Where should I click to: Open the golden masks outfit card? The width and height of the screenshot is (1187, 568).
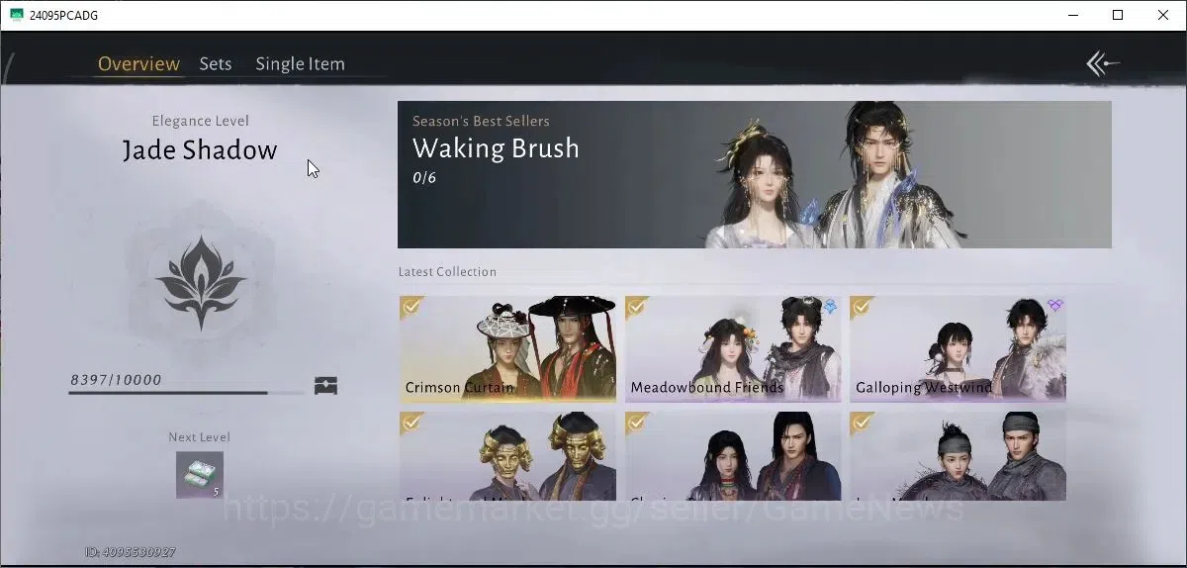point(507,456)
